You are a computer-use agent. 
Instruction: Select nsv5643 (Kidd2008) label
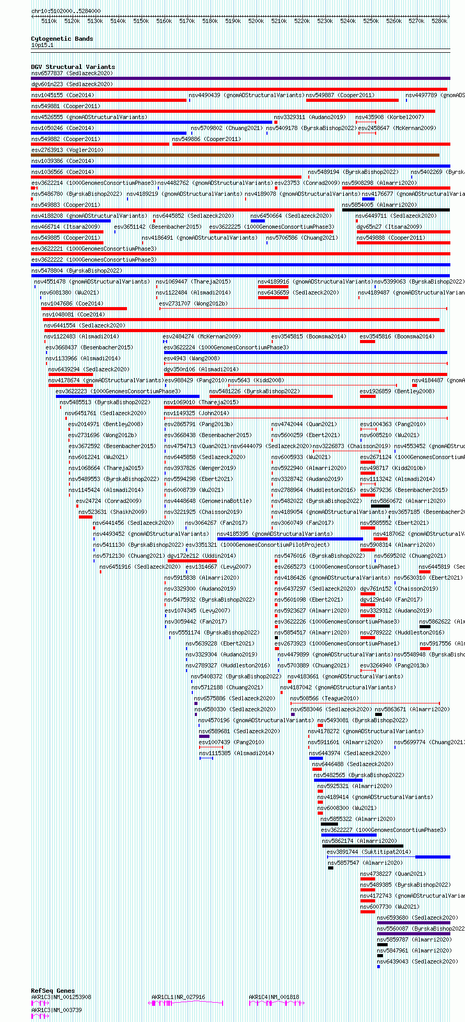(257, 380)
